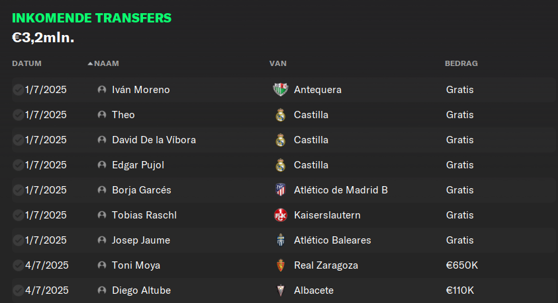The image size is (558, 303).
Task: Click the Atlético Baleares crest icon
Action: 281,240
